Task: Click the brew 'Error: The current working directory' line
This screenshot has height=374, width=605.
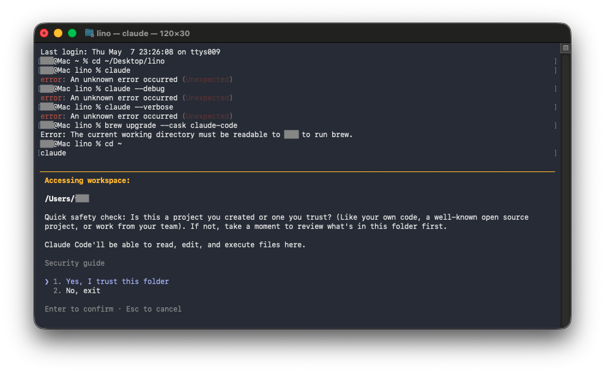Action: [196, 134]
